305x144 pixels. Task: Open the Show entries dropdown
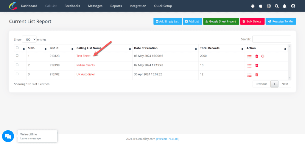[x=29, y=39]
